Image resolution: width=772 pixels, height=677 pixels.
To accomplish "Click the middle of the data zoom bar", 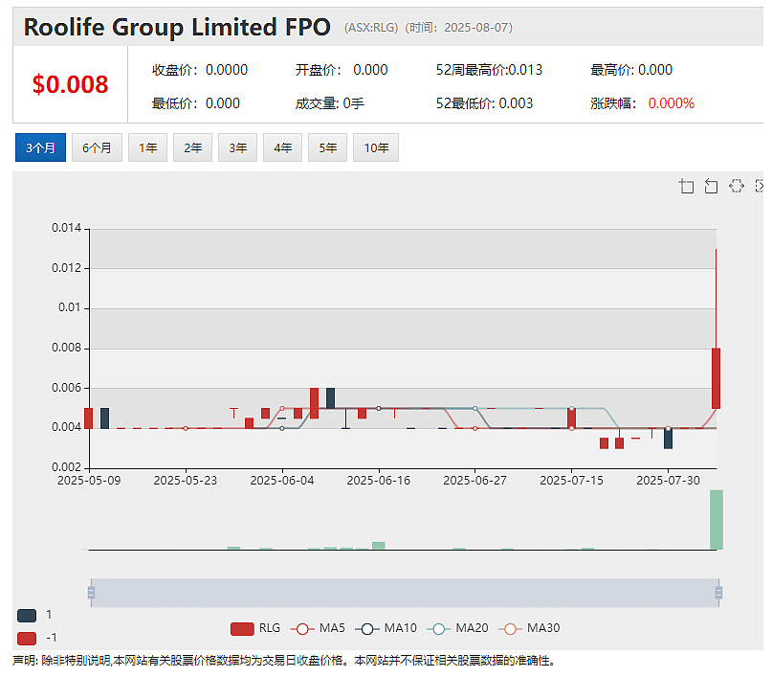I will 405,592.
